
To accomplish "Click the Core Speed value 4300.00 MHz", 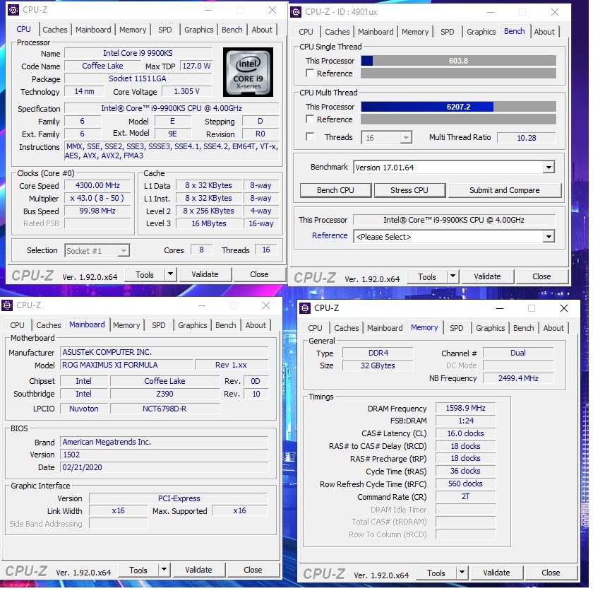I will (97, 185).
